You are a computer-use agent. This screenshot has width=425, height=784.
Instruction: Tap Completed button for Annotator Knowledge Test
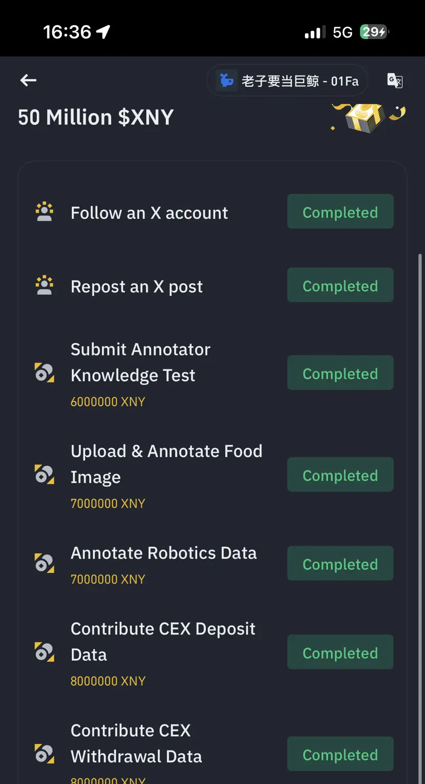pyautogui.click(x=340, y=373)
